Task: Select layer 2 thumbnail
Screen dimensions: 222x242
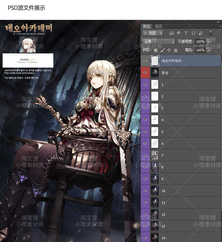Action: pos(155,96)
